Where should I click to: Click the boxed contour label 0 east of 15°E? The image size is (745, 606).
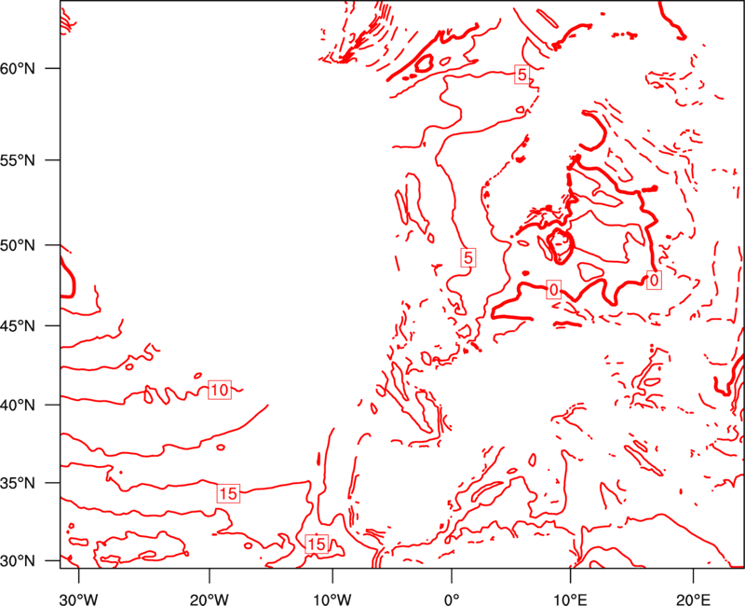(655, 281)
